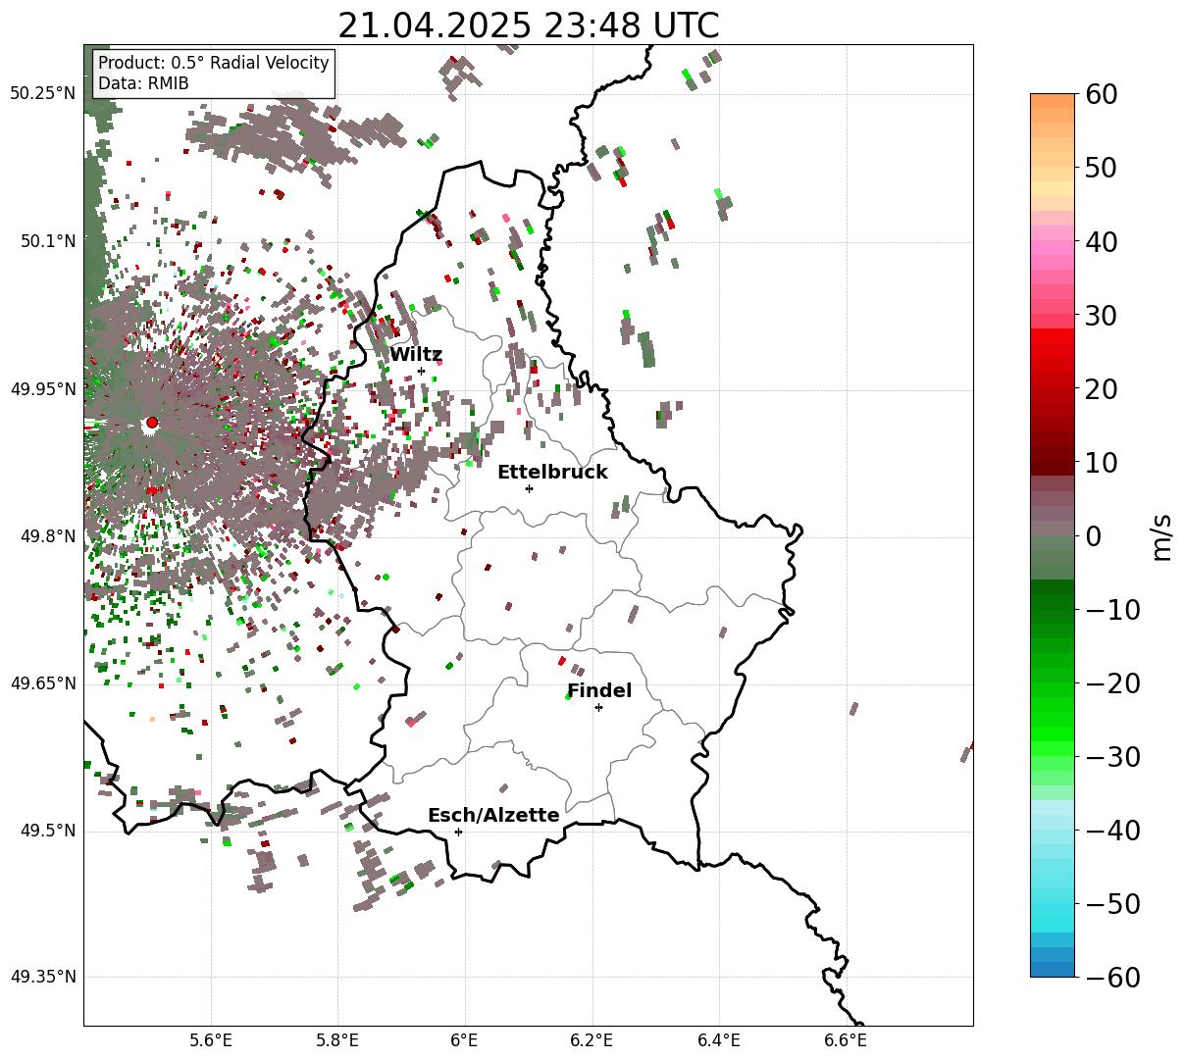This screenshot has height=1060, width=1184.
Task: Click the 49.95°N latitude label
Action: click(42, 389)
